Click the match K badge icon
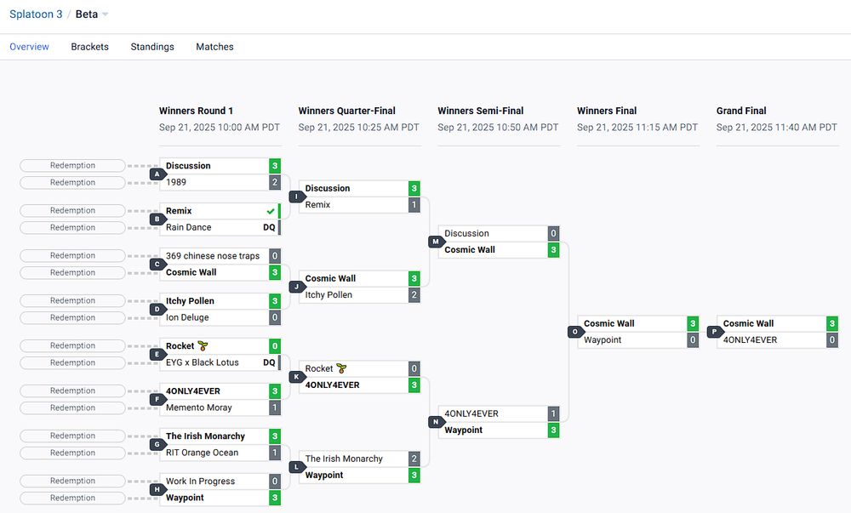Viewport: 851px width, 513px height. (295, 377)
